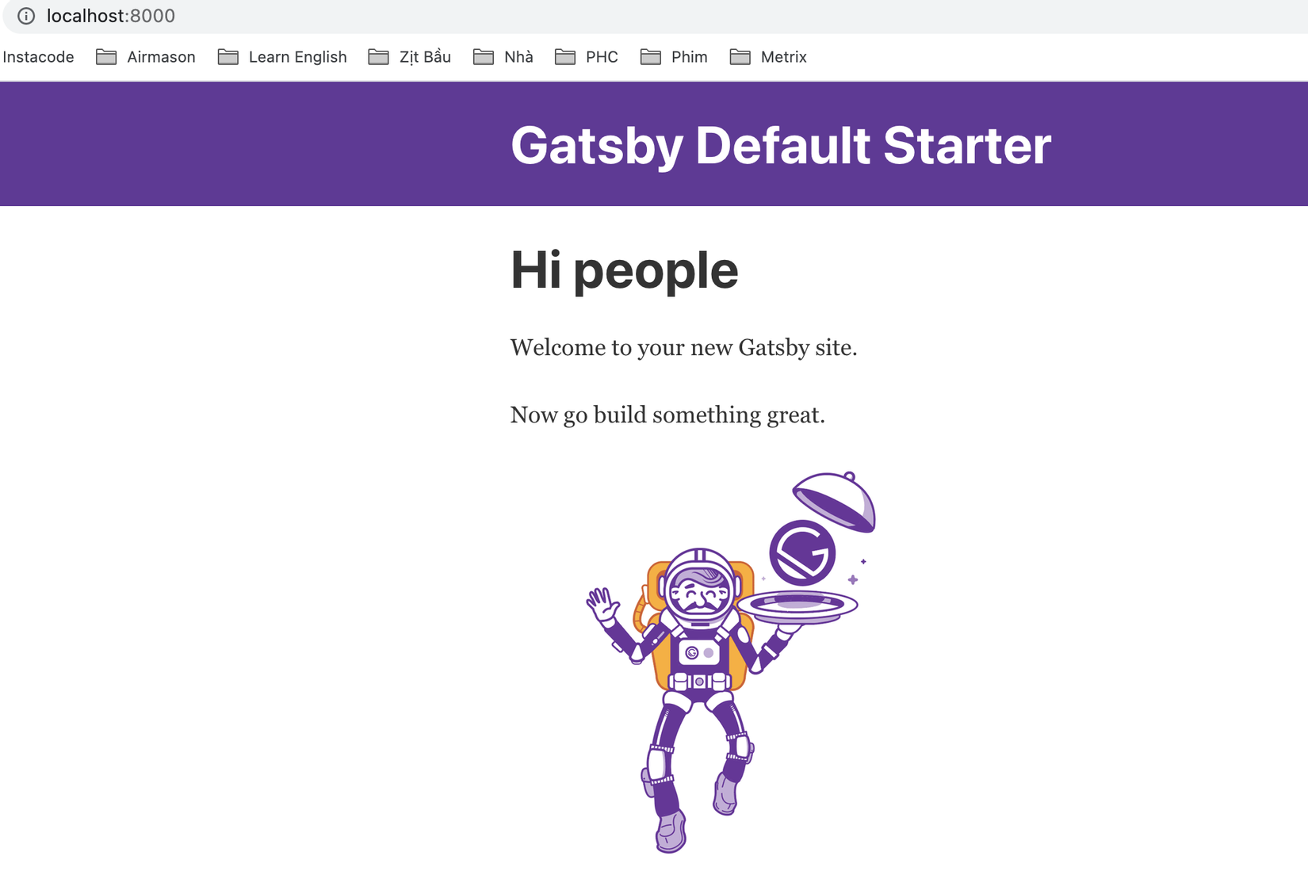Click the site info icon beside localhost:8000
This screenshot has height=875, width=1308.
click(x=26, y=16)
